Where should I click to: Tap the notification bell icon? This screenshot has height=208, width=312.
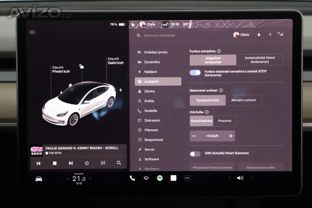(x=259, y=35)
